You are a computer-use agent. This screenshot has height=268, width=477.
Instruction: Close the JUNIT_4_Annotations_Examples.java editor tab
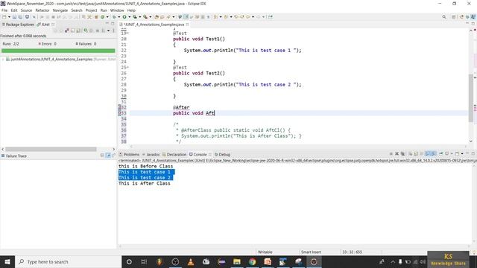(187, 25)
